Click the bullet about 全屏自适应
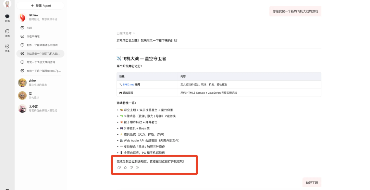The height and width of the screenshot is (190, 370). (x=142, y=153)
